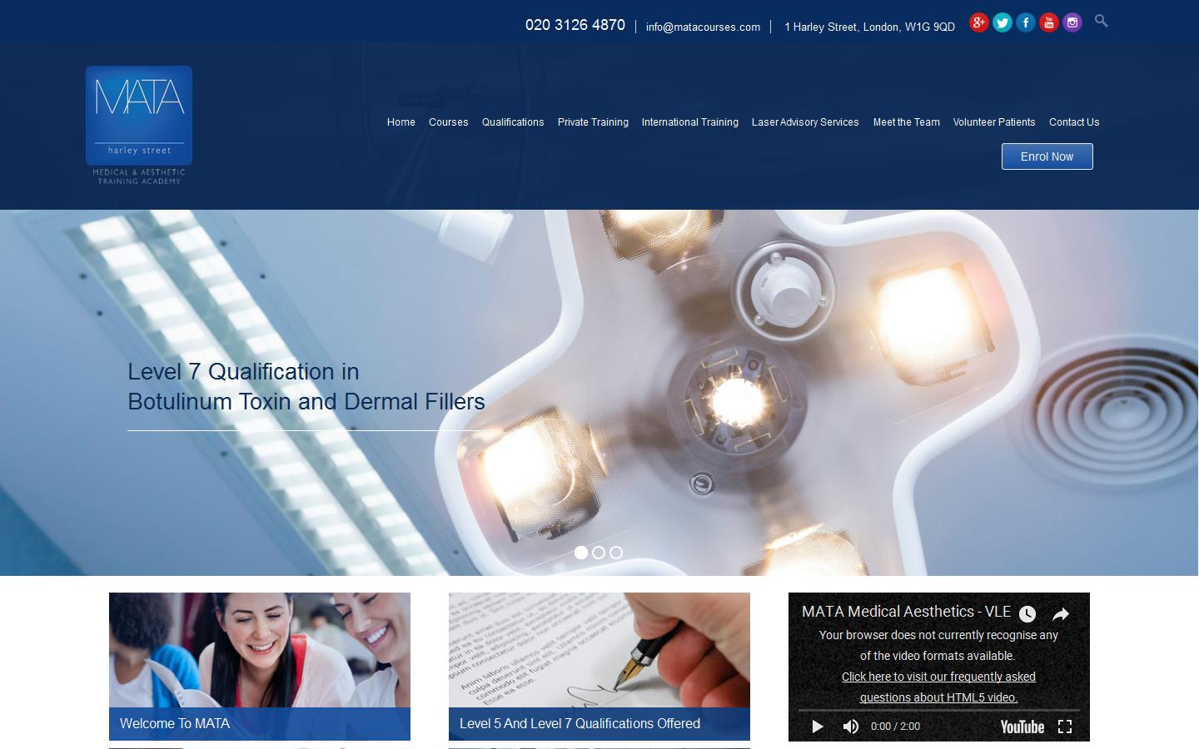Visit MATA's Facebook page

point(1026,22)
